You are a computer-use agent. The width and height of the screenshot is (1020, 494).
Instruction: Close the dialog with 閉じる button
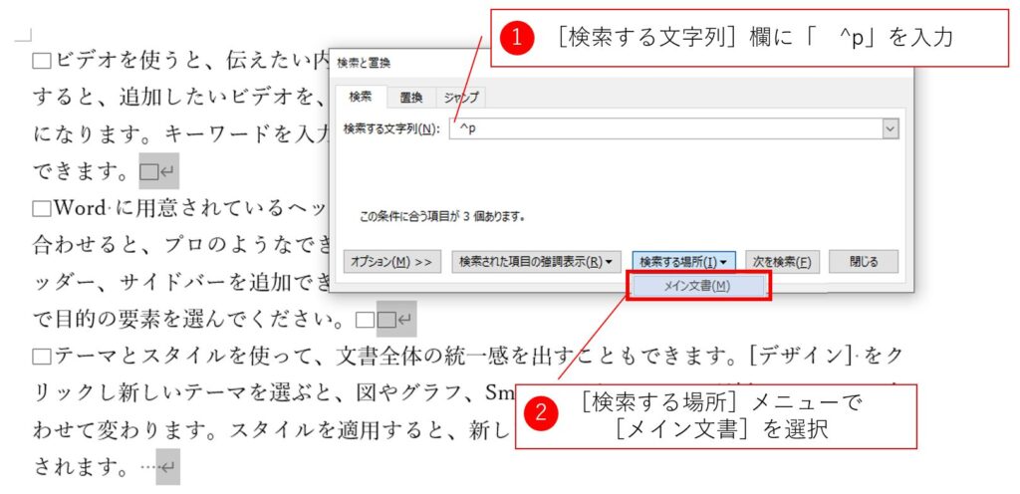(863, 262)
